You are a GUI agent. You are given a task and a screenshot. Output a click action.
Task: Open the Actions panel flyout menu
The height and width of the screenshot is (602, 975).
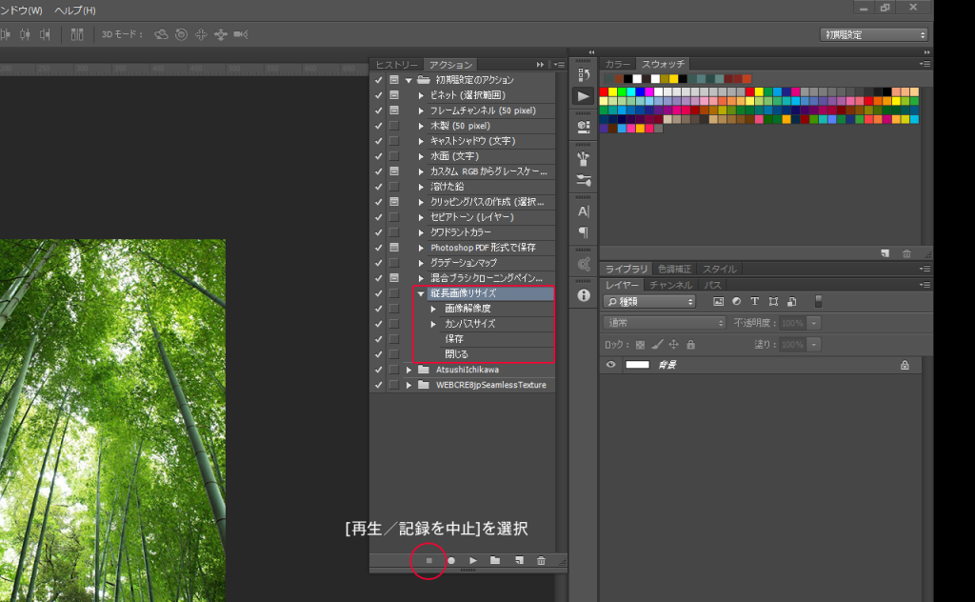click(560, 65)
